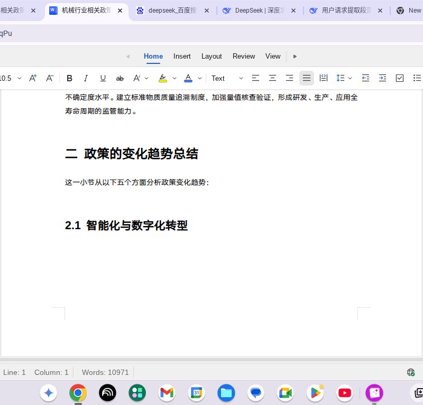This screenshot has width=423, height=405.
Task: Open line spacing dropdown arrow
Action: pos(350,79)
